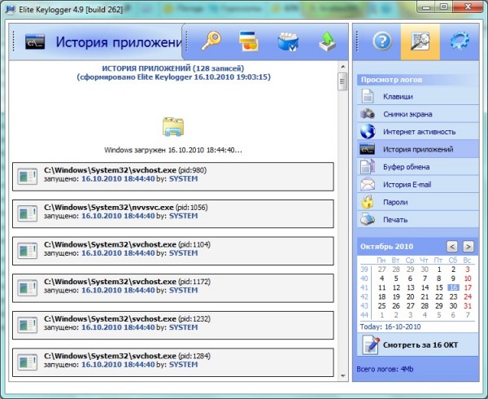Open the Пароли log view
488x399 pixels.
(418, 202)
